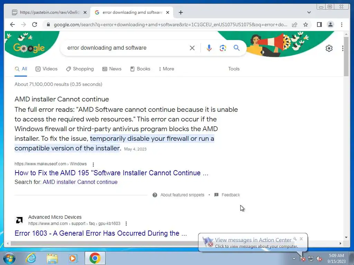Switch to the pastebin.com browser tab

[x=47, y=12]
